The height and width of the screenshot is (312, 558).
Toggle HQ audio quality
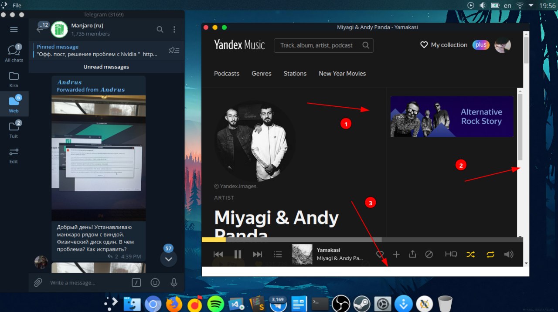(451, 254)
